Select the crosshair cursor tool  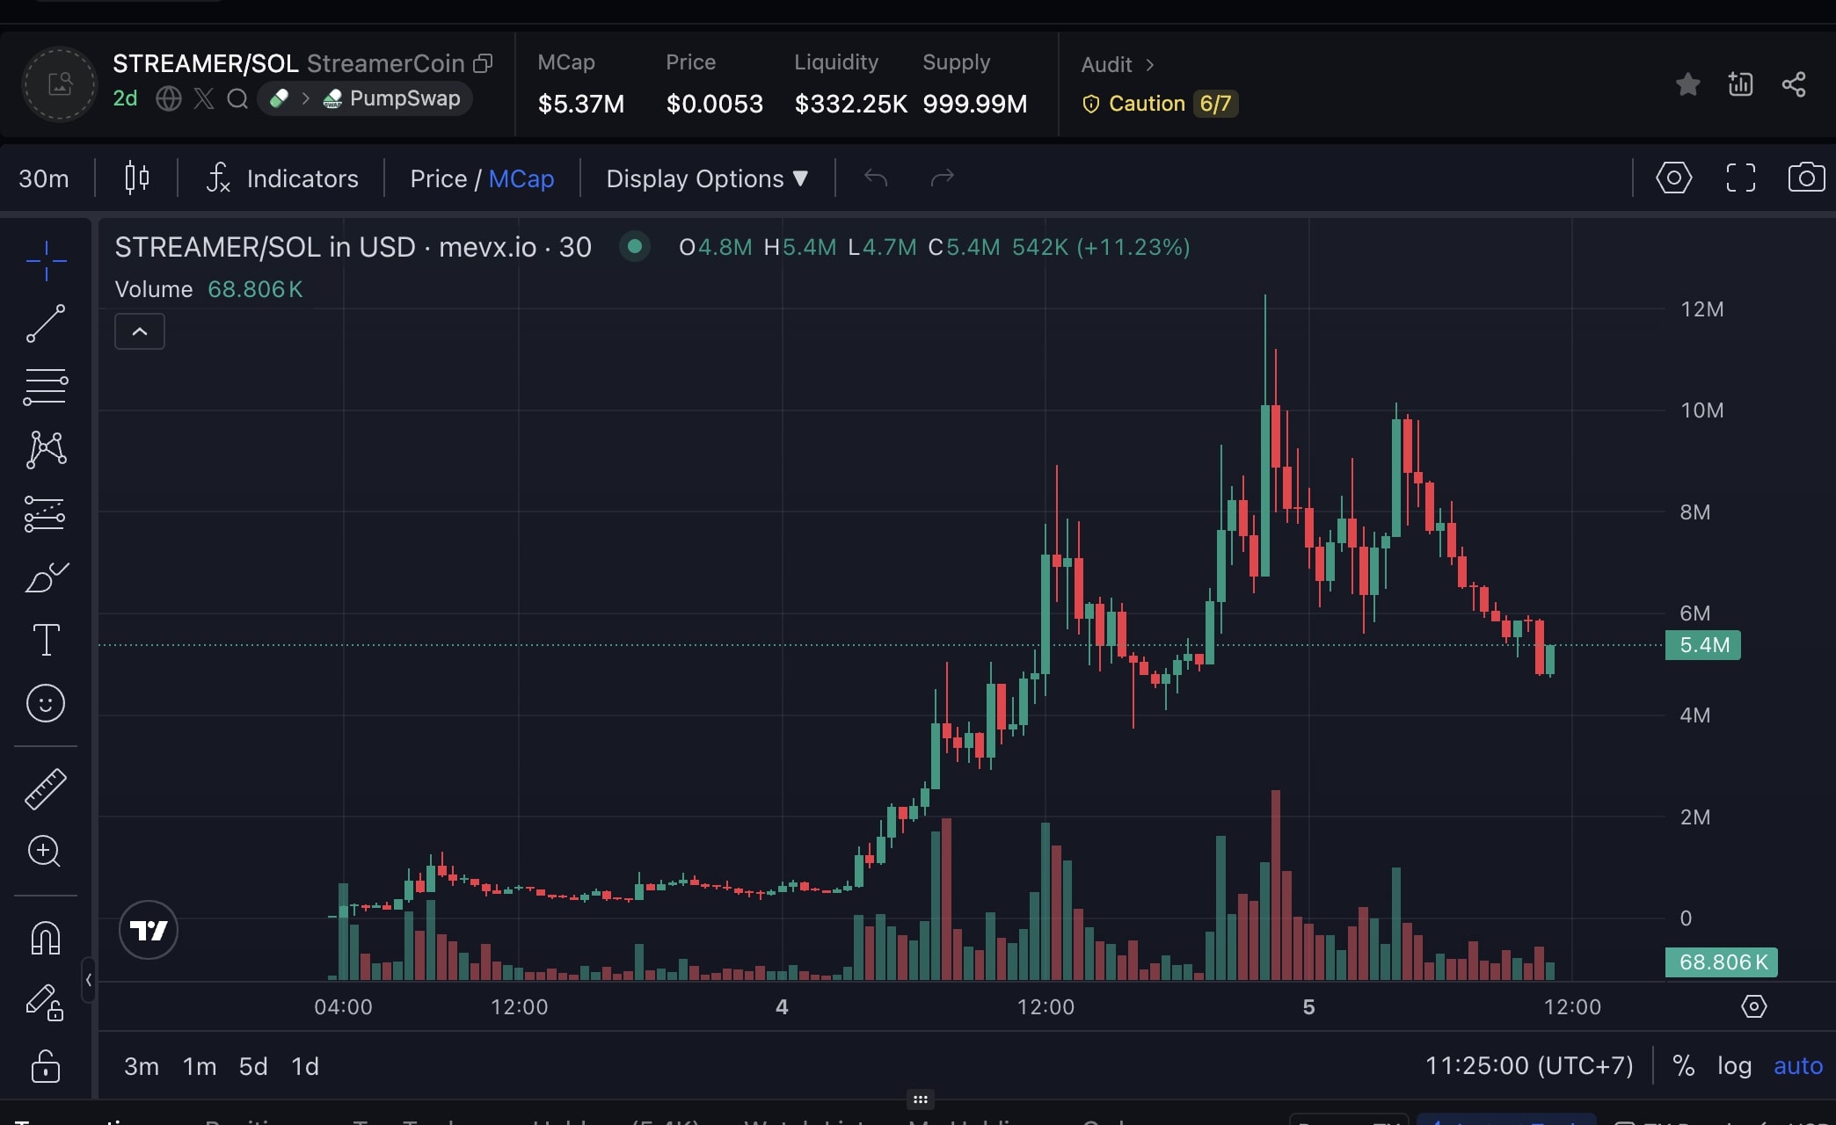46,261
